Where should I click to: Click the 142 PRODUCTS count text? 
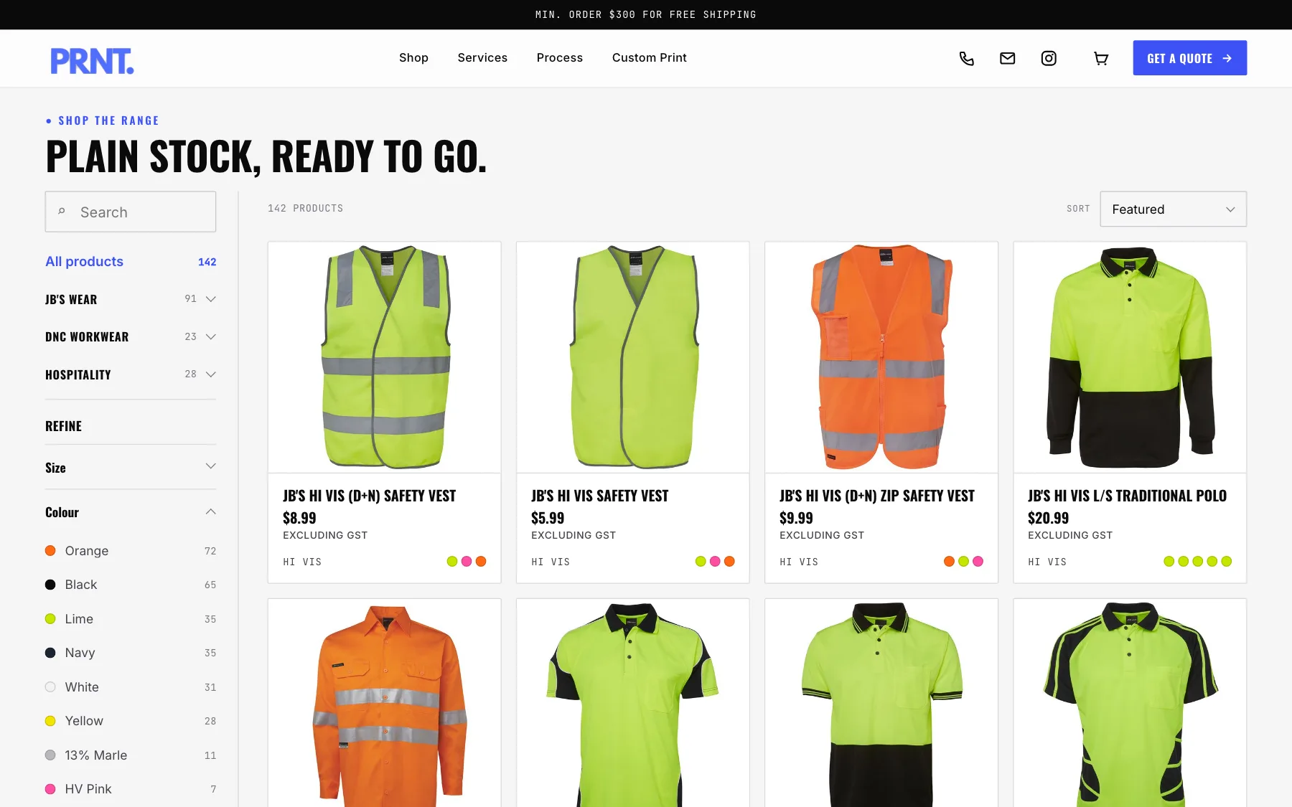pos(305,208)
